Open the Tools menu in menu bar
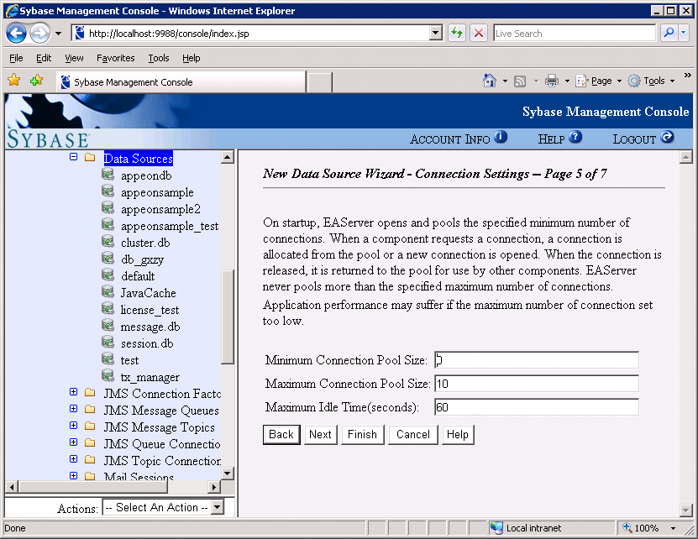698x539 pixels. [x=159, y=58]
